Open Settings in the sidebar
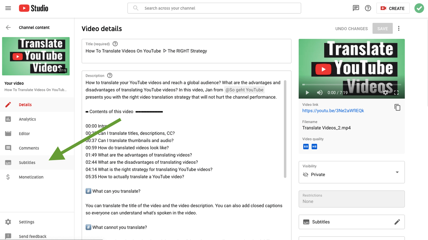The width and height of the screenshot is (428, 240). 37,222
